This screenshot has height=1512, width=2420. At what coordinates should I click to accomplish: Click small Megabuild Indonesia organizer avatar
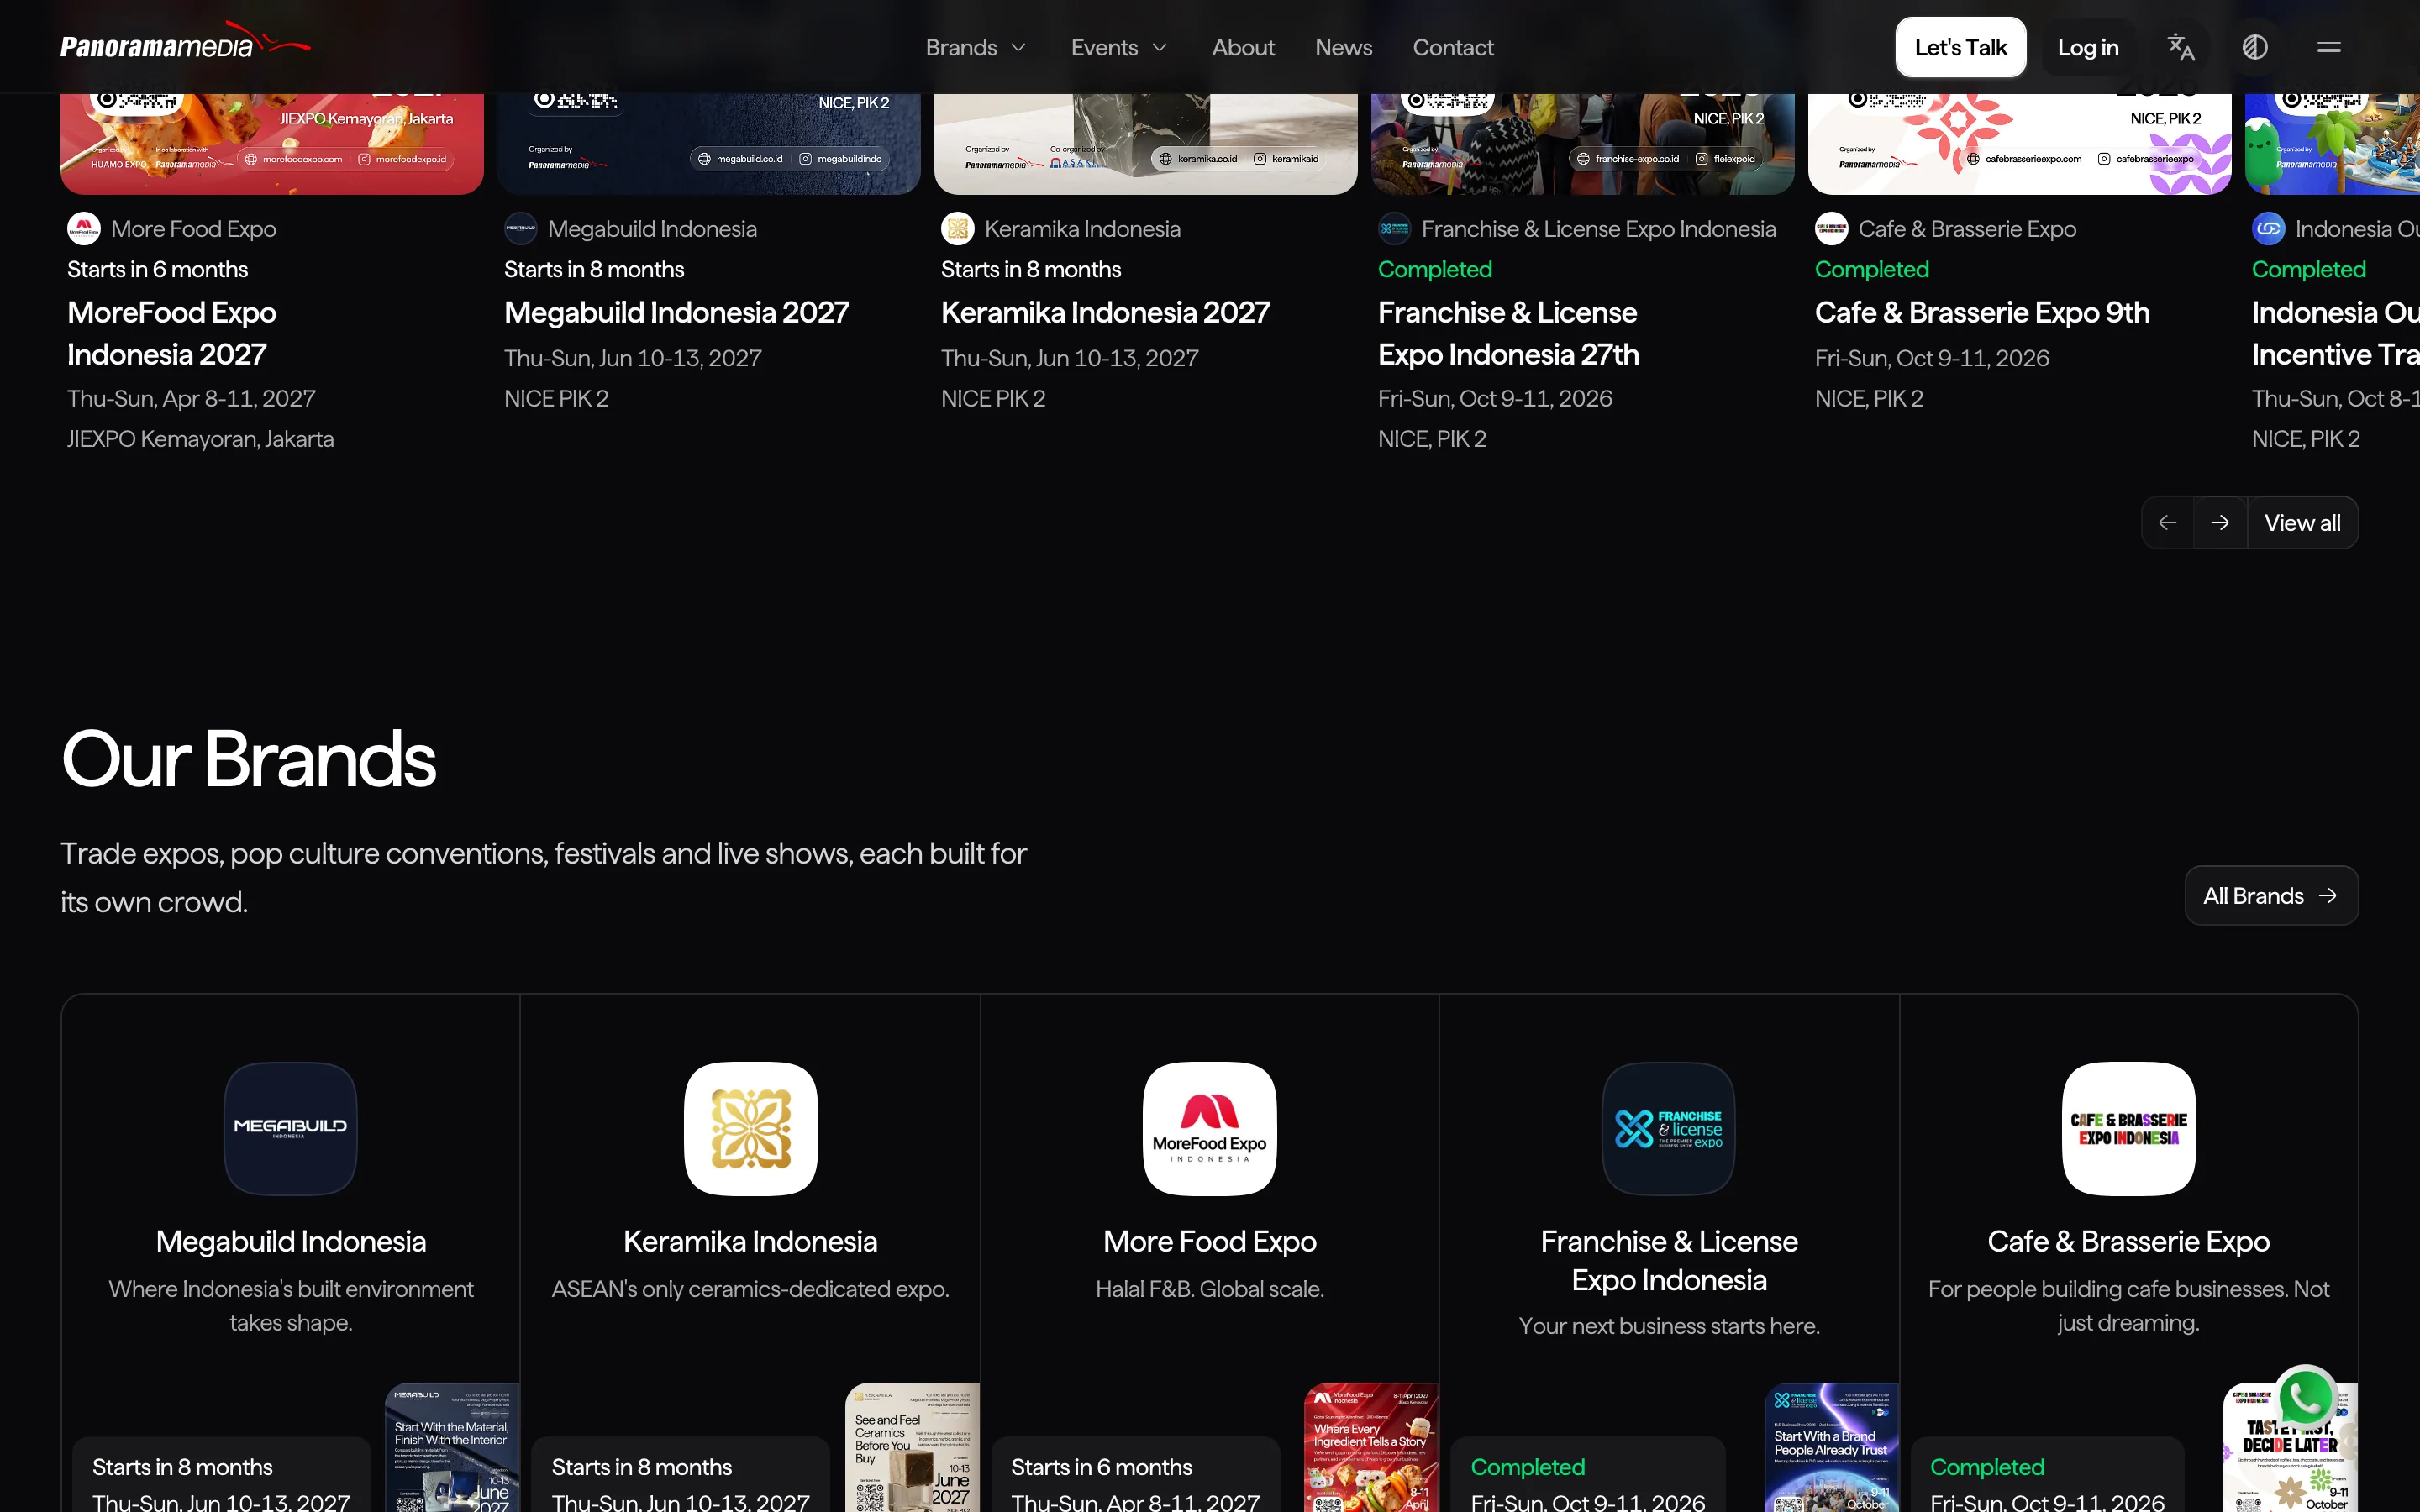pyautogui.click(x=521, y=229)
